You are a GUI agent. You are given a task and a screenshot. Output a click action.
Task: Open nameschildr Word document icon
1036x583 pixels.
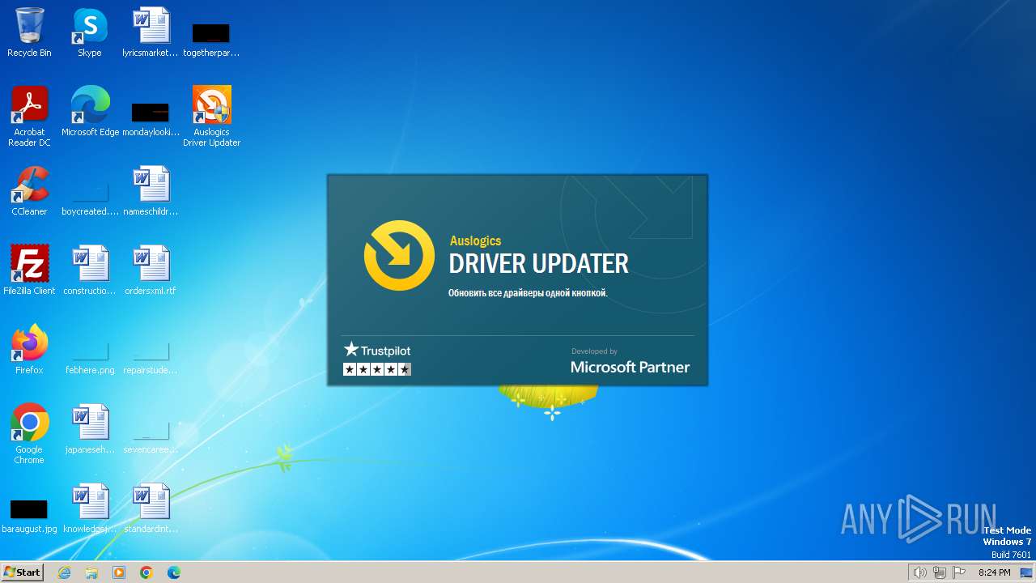[x=151, y=191]
